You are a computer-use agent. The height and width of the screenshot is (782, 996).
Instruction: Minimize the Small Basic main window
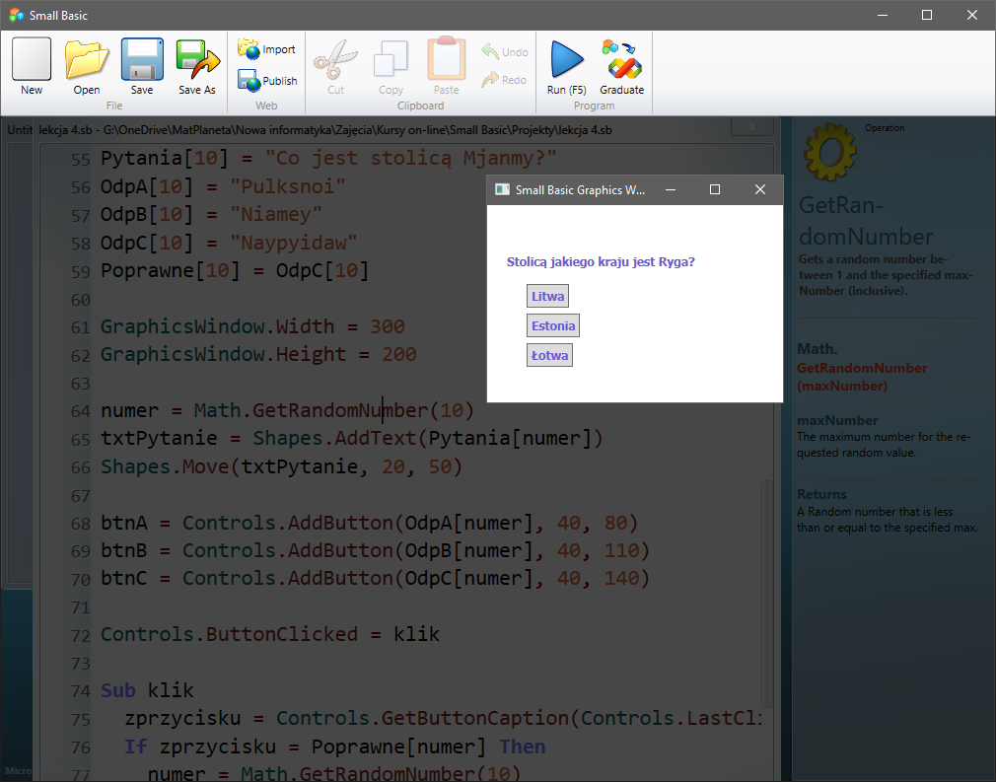pyautogui.click(x=883, y=15)
